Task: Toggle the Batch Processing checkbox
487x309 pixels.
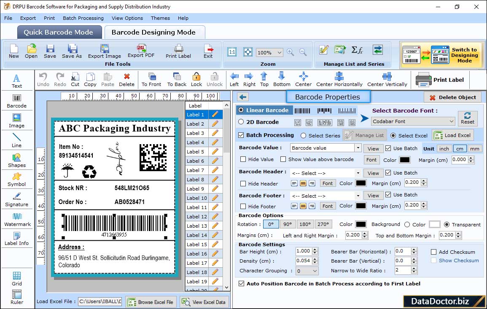Action: click(241, 135)
